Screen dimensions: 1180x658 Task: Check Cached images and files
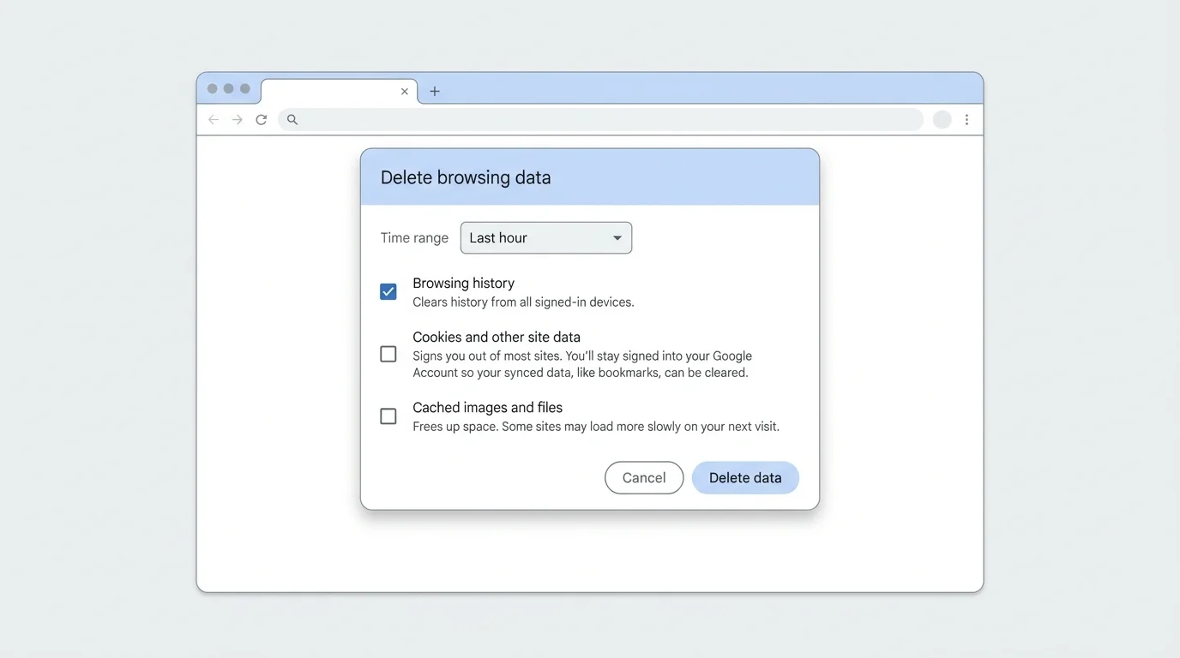click(x=388, y=416)
